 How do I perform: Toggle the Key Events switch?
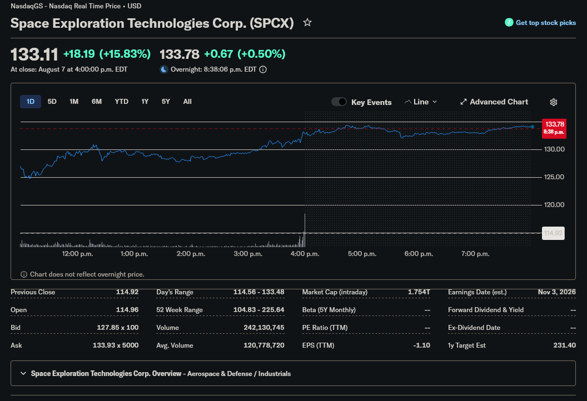[x=339, y=102]
